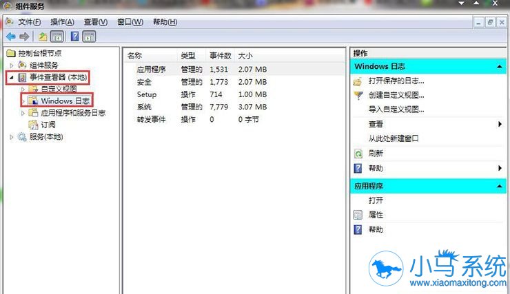Sort by the 类型 column header
The height and width of the screenshot is (294, 510).
192,56
